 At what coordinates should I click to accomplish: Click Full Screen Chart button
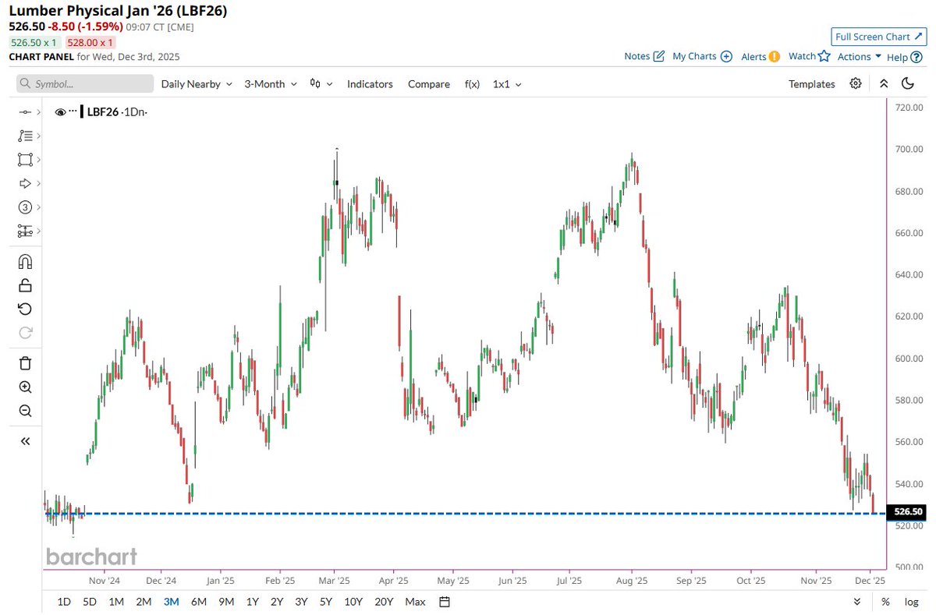[x=878, y=37]
